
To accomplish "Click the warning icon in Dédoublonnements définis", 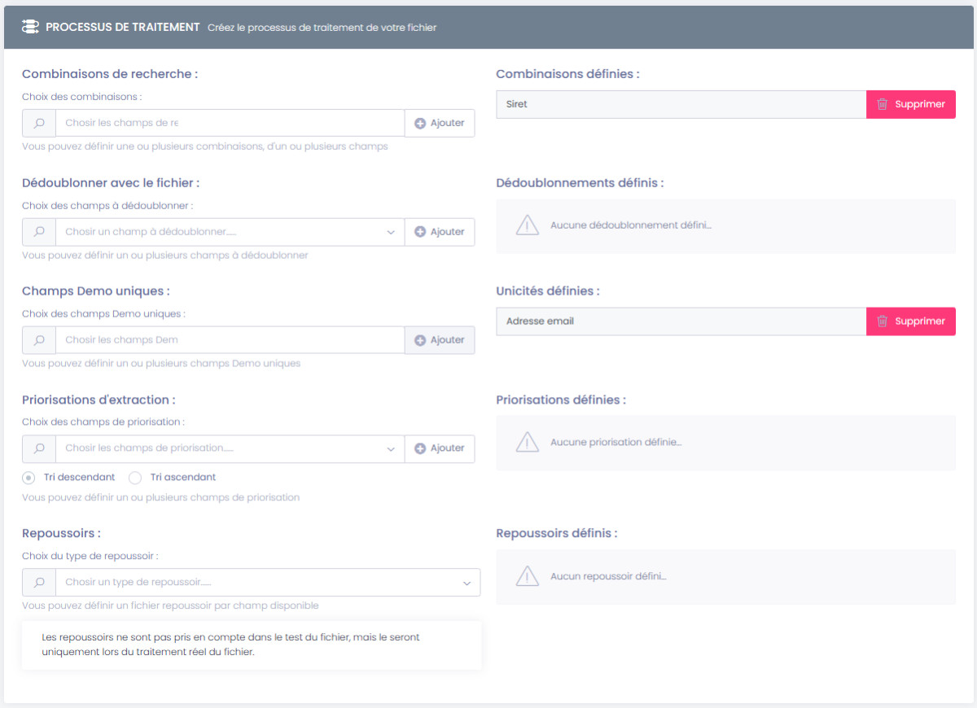I will click(528, 225).
